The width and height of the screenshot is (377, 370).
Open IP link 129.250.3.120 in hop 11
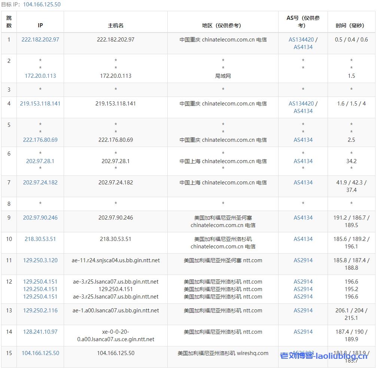point(40,260)
